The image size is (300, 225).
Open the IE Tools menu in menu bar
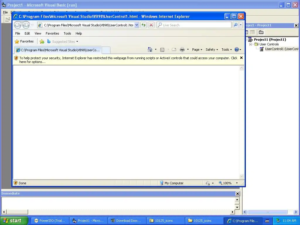(x=67, y=33)
